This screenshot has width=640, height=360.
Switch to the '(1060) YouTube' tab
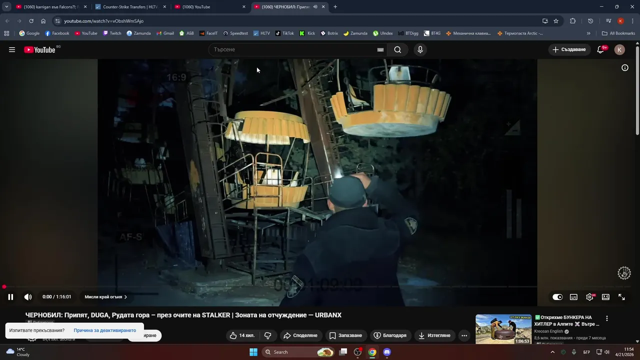tap(209, 7)
